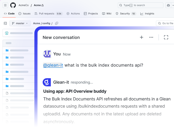Open the AcmeCo organization link
This screenshot has width=174, height=134.
click(x=24, y=5)
